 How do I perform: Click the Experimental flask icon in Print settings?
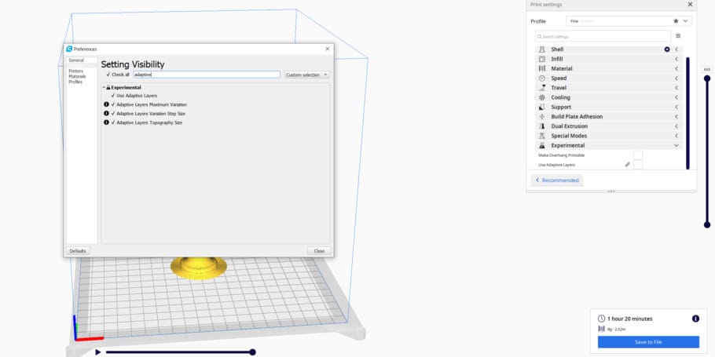point(541,145)
